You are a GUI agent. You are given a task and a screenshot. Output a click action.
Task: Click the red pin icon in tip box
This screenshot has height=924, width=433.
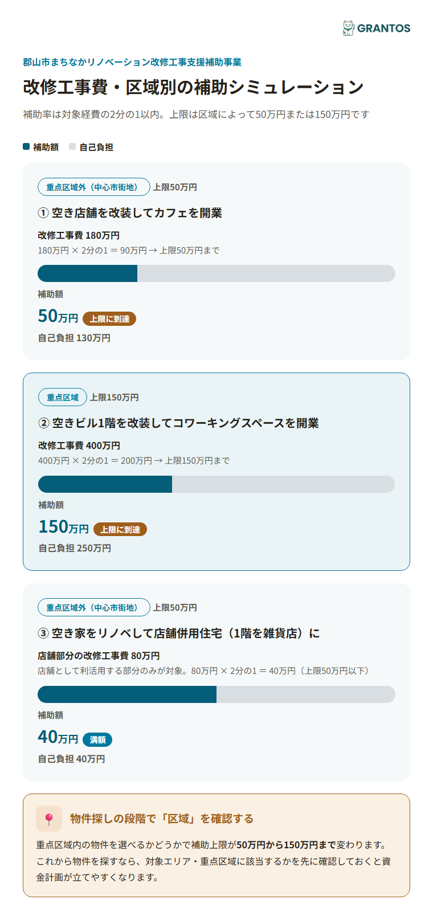(x=49, y=819)
